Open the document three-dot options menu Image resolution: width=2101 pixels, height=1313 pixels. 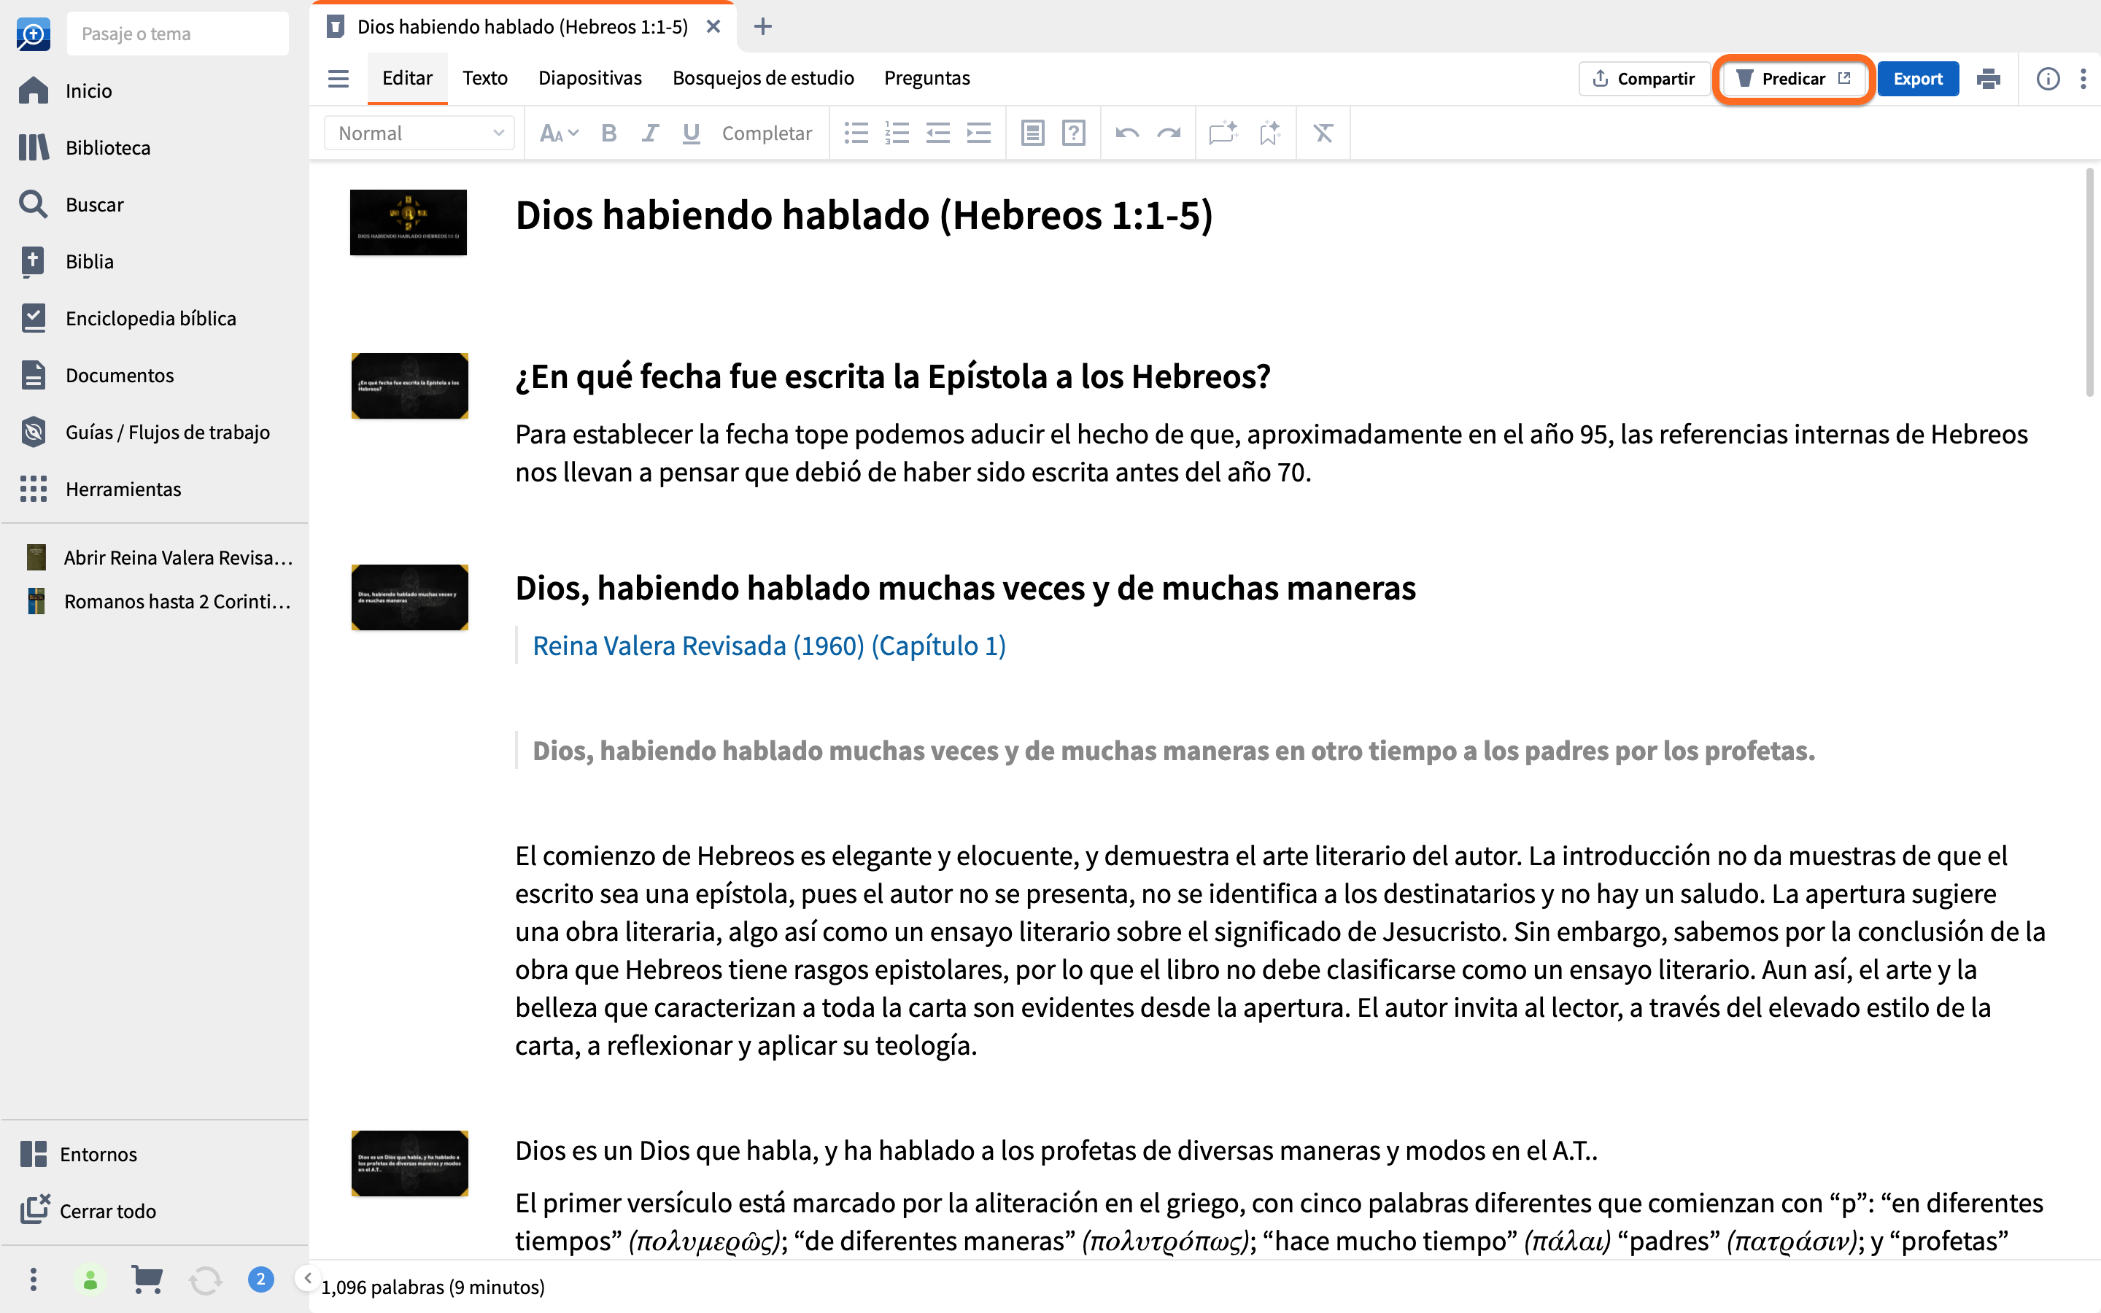(x=2083, y=79)
